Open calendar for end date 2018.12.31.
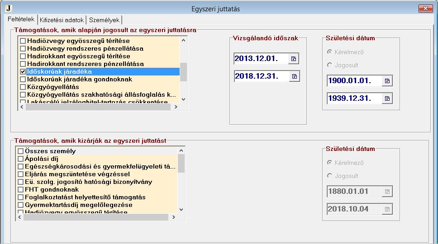Image resolution: width=438 pixels, height=244 pixels. click(x=295, y=76)
